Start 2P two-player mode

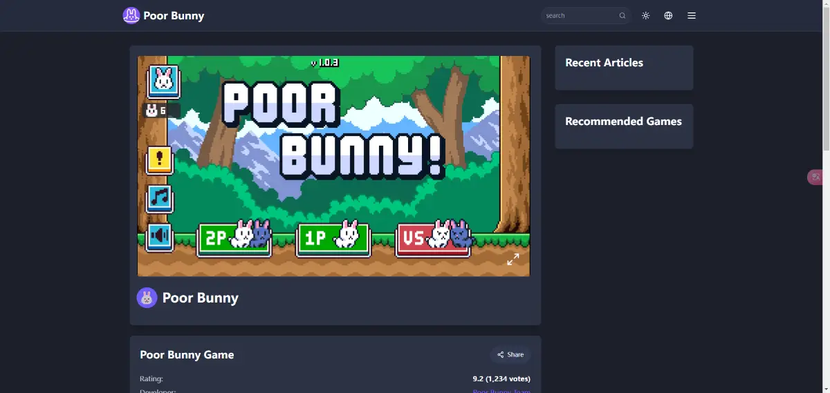(x=234, y=238)
